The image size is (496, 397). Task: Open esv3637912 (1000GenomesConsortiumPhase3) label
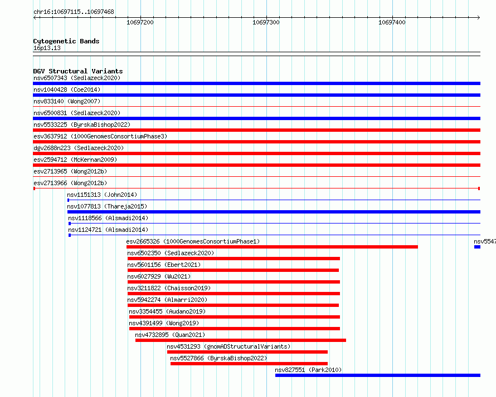(x=100, y=136)
